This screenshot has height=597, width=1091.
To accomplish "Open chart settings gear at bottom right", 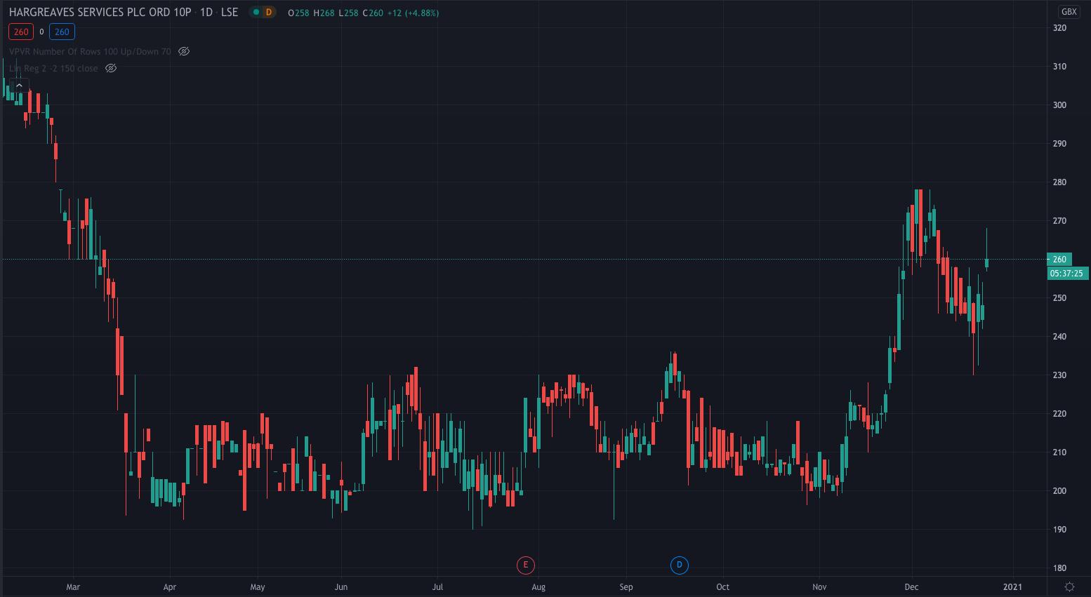I will [1069, 586].
